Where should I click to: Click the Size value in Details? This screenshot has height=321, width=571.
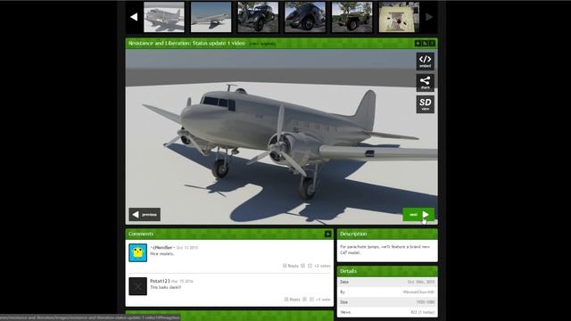tap(426, 302)
